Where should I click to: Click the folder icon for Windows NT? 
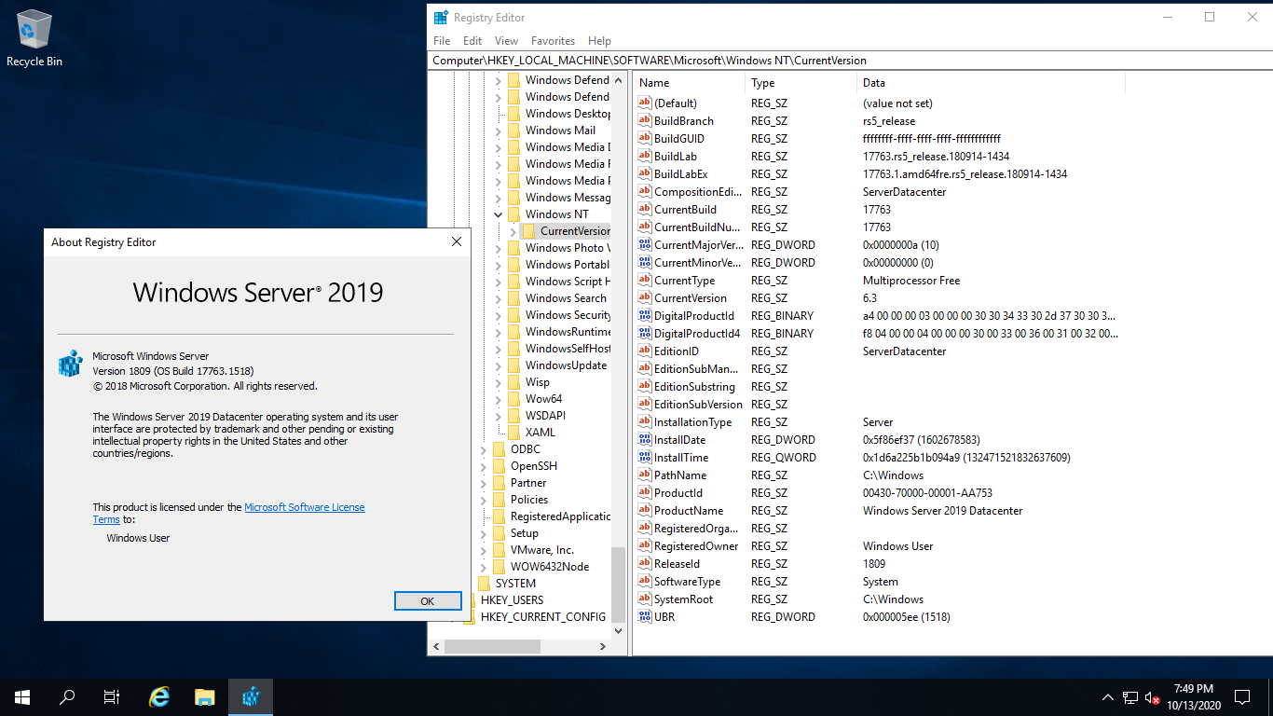[x=513, y=214]
